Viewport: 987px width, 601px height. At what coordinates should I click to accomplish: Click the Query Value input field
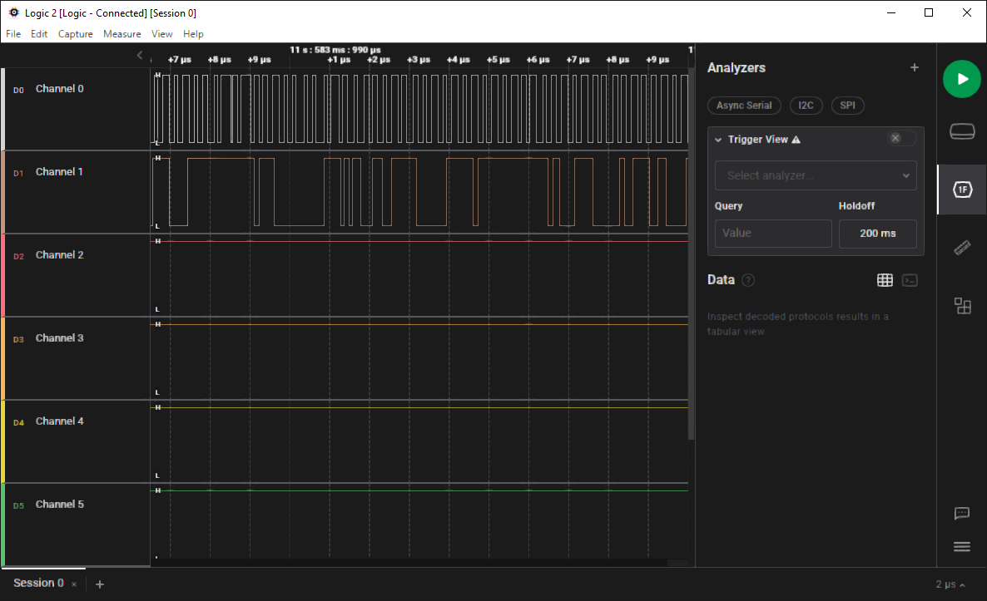773,234
